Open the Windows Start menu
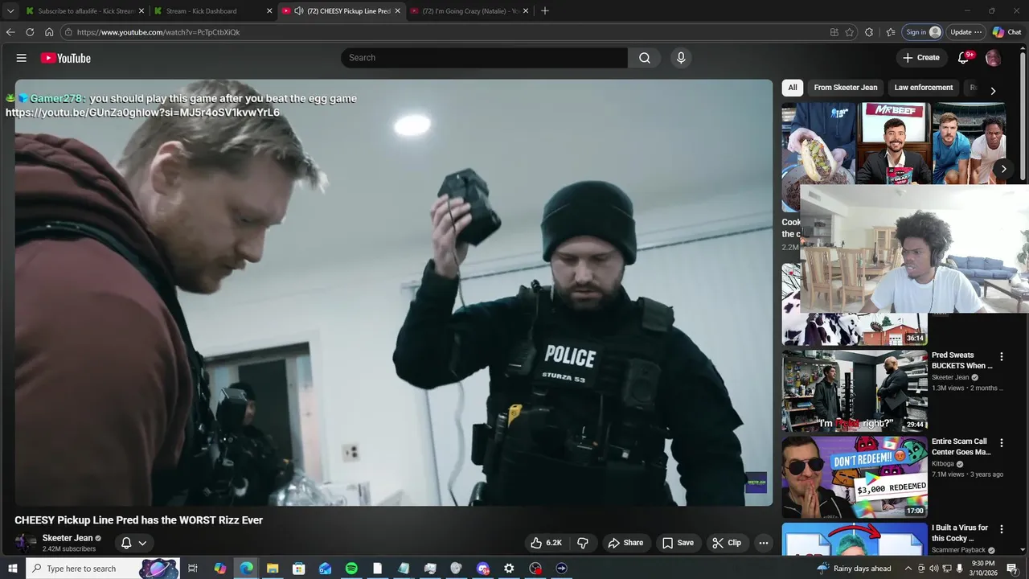Screen dimensions: 1029x579 tap(12, 569)
